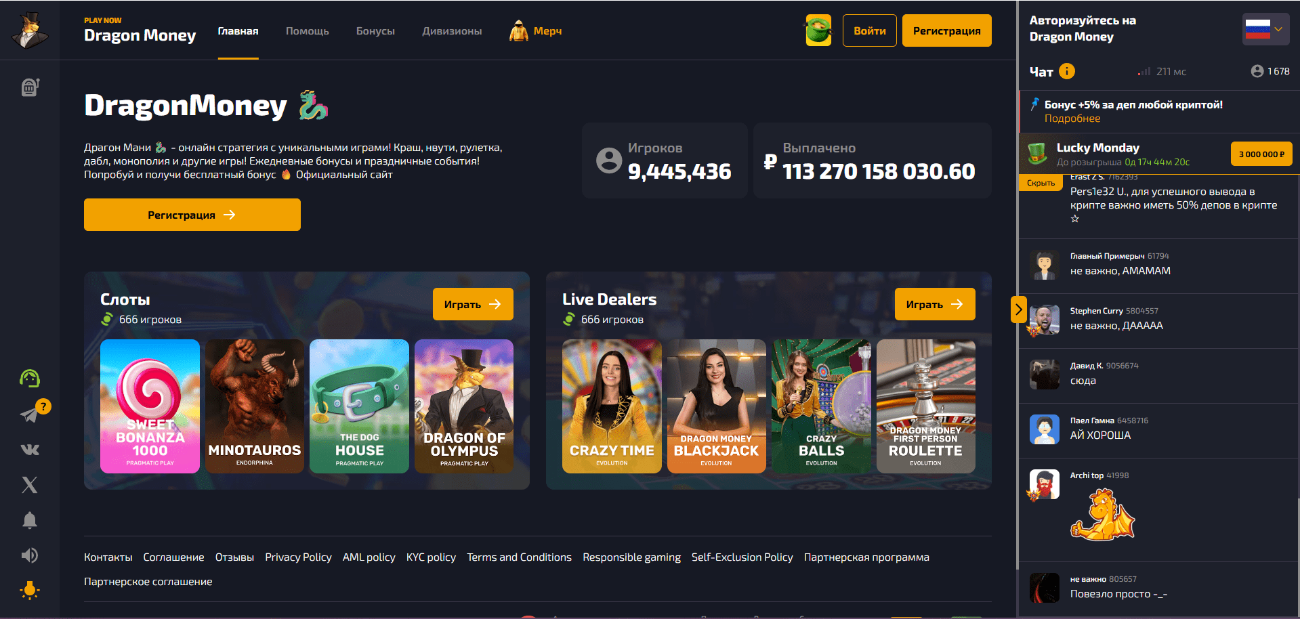Open Dragon of Olympus slot thumbnail
This screenshot has width=1300, height=619.
click(464, 406)
